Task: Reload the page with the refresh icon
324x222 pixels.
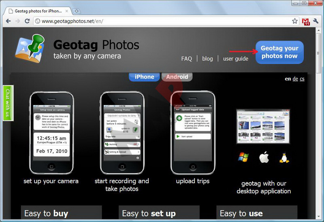Action: (27, 21)
